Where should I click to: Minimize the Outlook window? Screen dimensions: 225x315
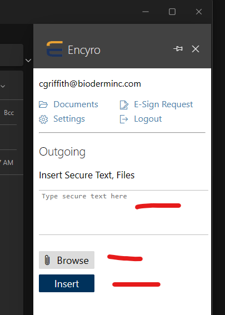pos(146,12)
